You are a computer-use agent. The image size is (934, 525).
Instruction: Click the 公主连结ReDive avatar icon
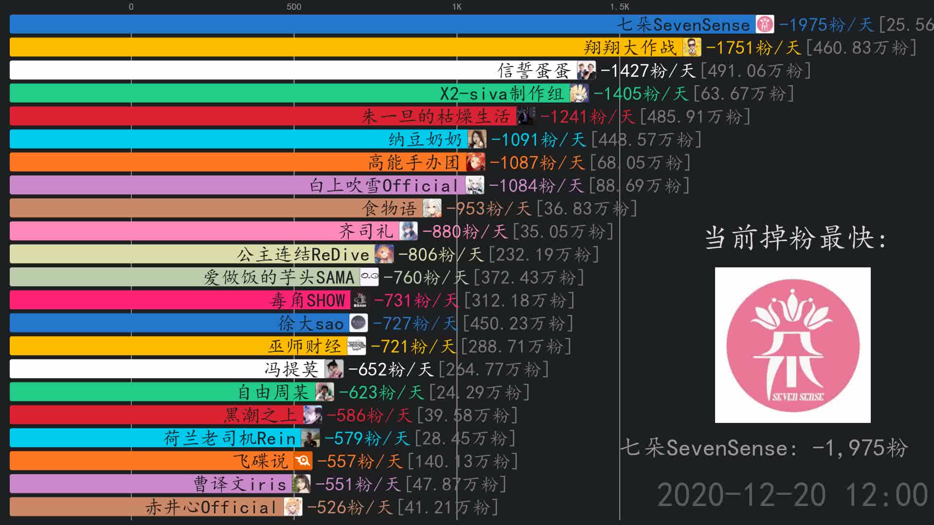tap(384, 254)
